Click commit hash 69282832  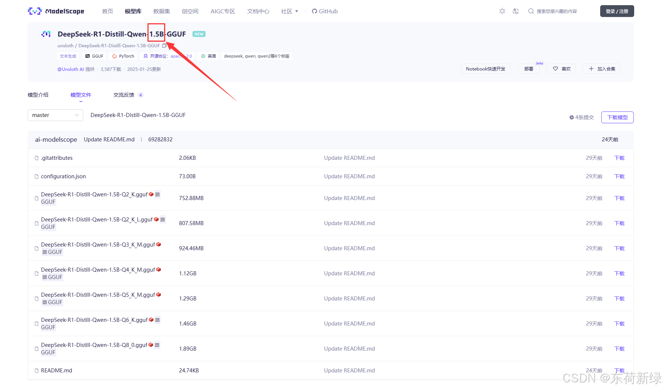160,140
